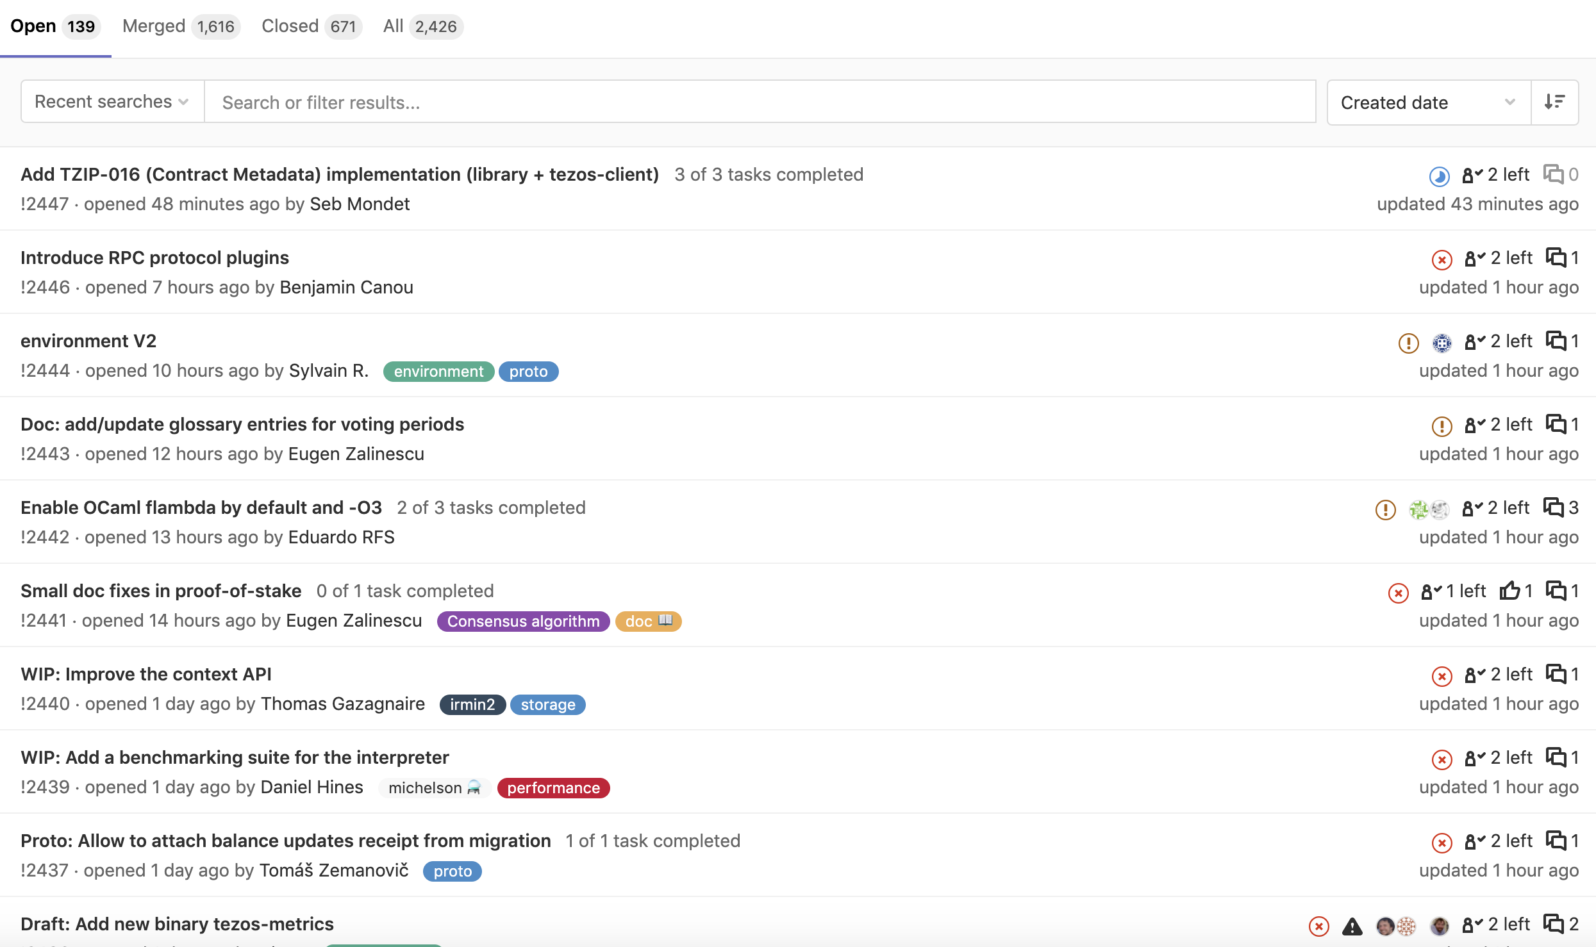This screenshot has height=947, width=1596.
Task: Click the red performance label
Action: point(553,787)
